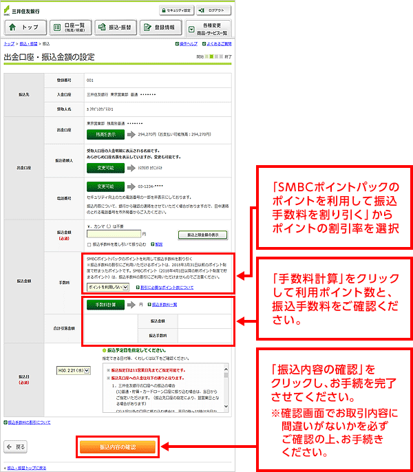Click 変更可能 button for 電話番号
The height and width of the screenshot is (472, 413).
pyautogui.click(x=105, y=186)
